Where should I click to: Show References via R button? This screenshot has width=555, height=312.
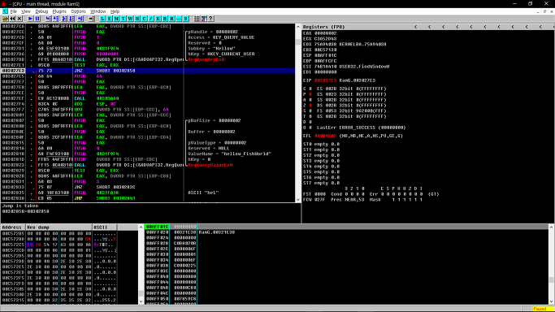171,19
